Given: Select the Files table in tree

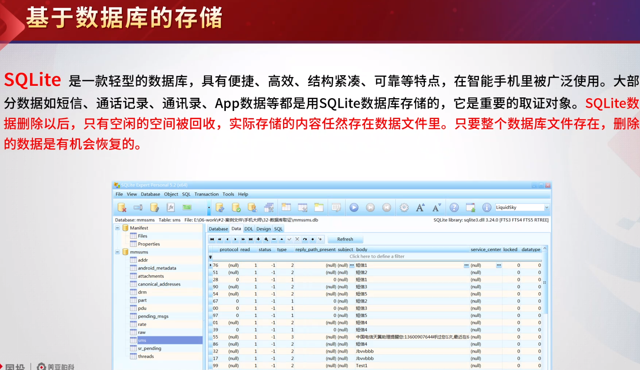Looking at the screenshot, I should point(143,236).
